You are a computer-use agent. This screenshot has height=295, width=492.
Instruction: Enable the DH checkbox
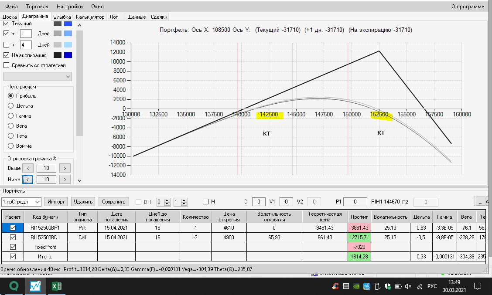tap(138, 202)
